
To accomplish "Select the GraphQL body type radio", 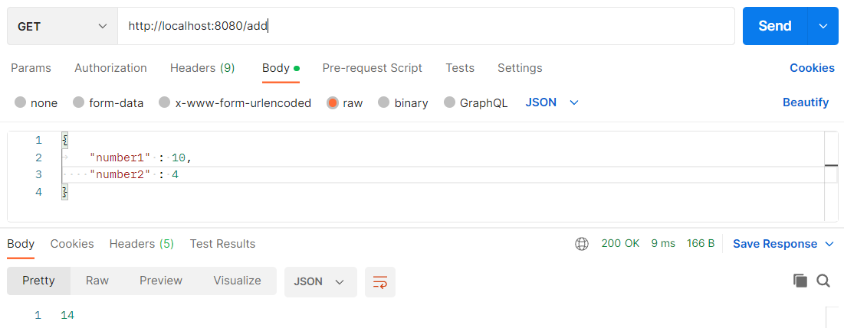I will [x=449, y=102].
